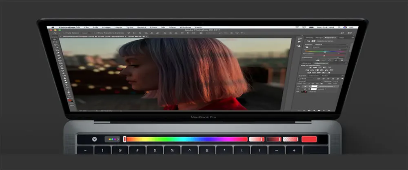Click the Saturation slider in the Properties panel
Image resolution: width=408 pixels, height=170 pixels.
pos(325,56)
